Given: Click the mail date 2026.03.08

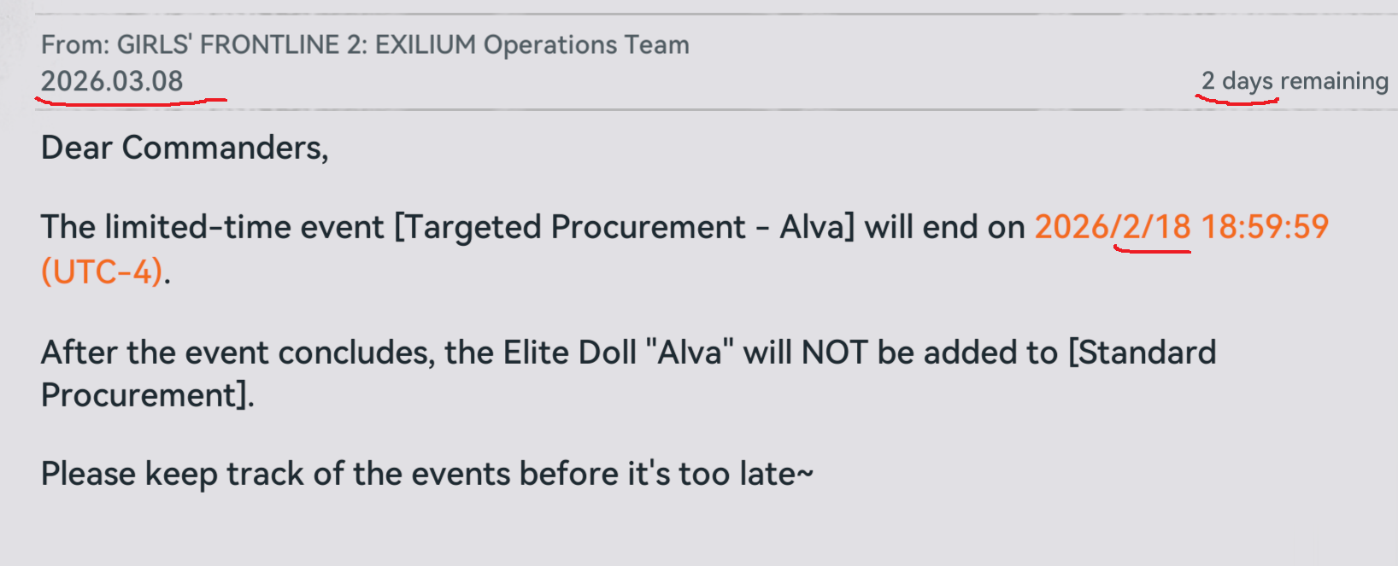Looking at the screenshot, I should tap(112, 81).
